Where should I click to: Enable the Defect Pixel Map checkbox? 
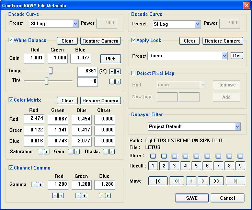pos(134,73)
